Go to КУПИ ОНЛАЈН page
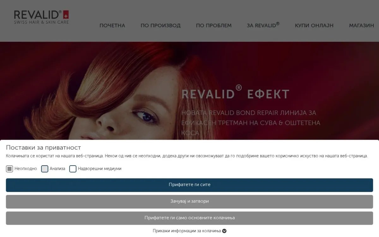Image resolution: width=379 pixels, height=237 pixels. (314, 26)
